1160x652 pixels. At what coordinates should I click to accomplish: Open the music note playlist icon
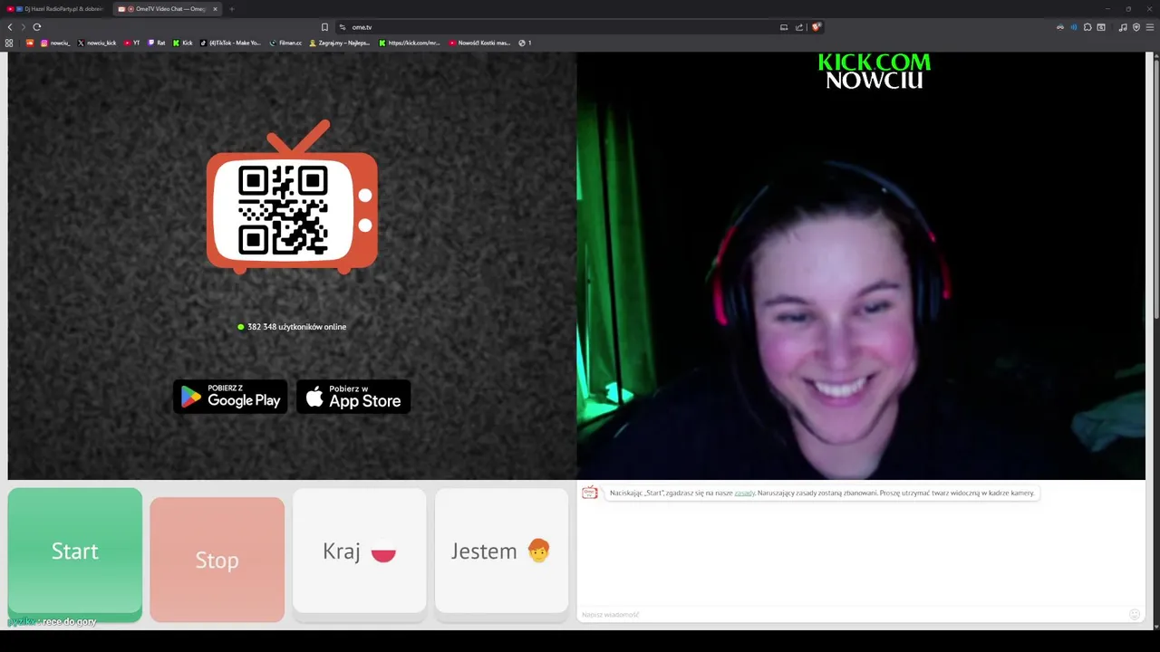(x=1123, y=27)
